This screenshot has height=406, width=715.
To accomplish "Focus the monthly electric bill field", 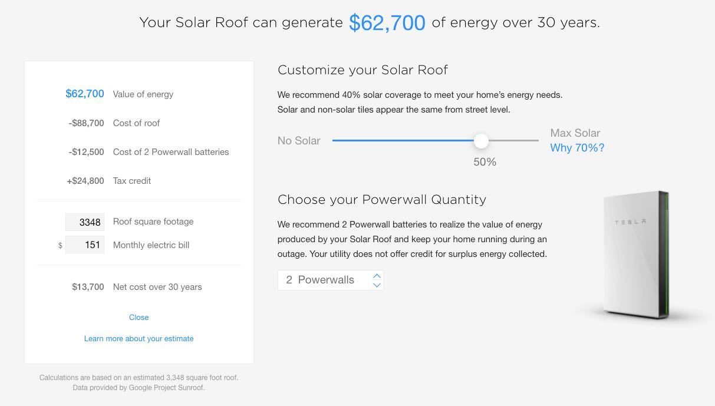I will [85, 245].
